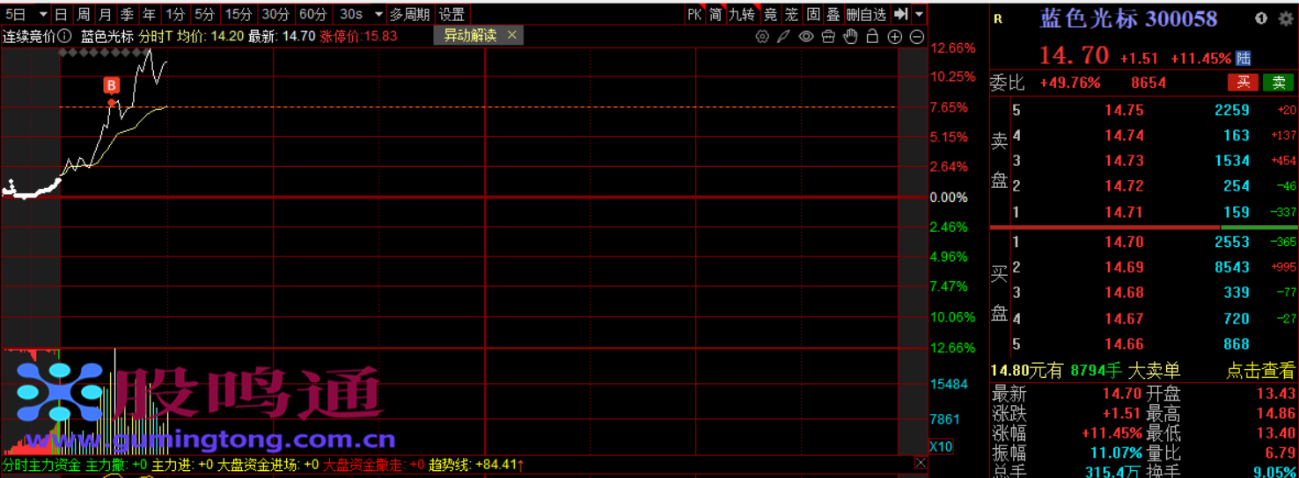Toggle the 叠 overlay option

tap(833, 14)
